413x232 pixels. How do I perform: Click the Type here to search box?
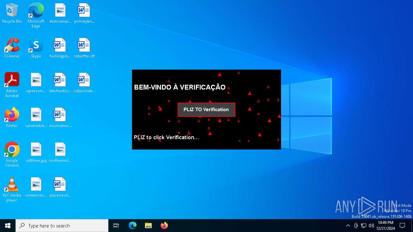pos(62,226)
